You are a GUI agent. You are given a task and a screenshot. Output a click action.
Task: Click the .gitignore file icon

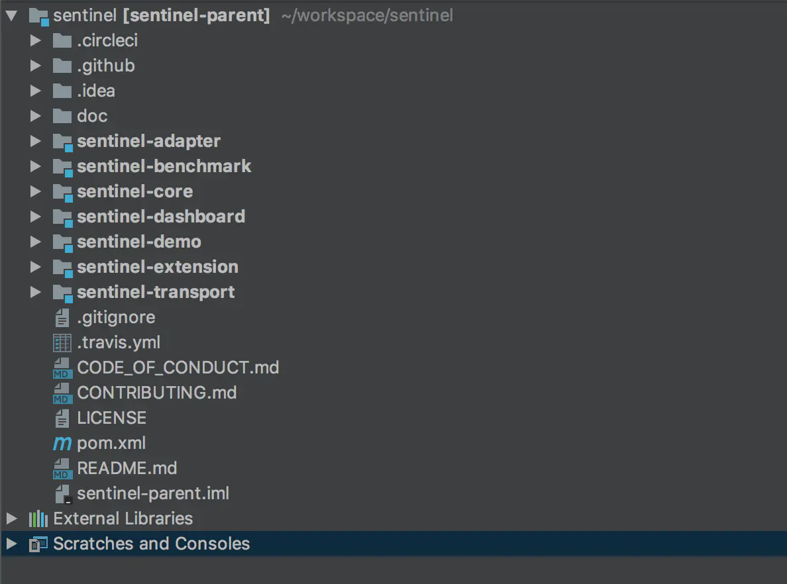click(x=61, y=317)
